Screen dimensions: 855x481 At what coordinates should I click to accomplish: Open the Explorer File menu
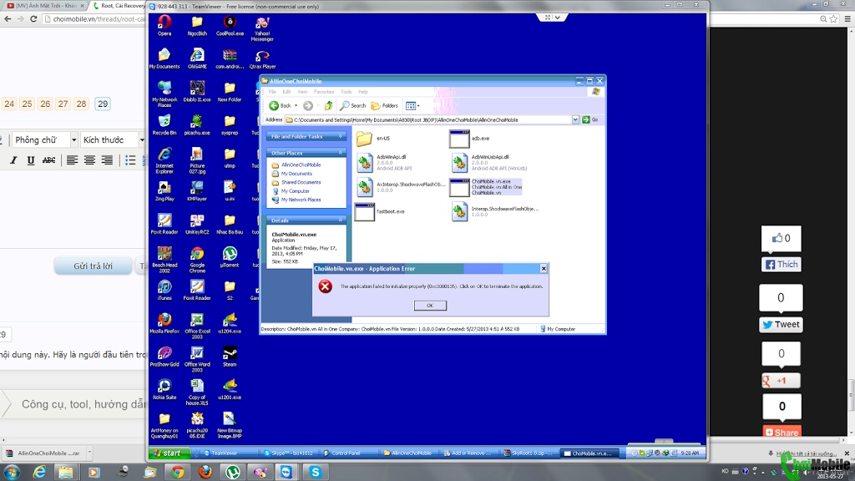[272, 92]
